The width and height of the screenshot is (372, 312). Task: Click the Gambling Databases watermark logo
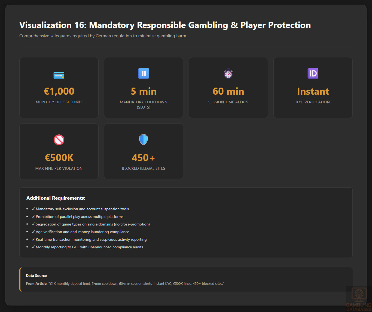point(359,299)
